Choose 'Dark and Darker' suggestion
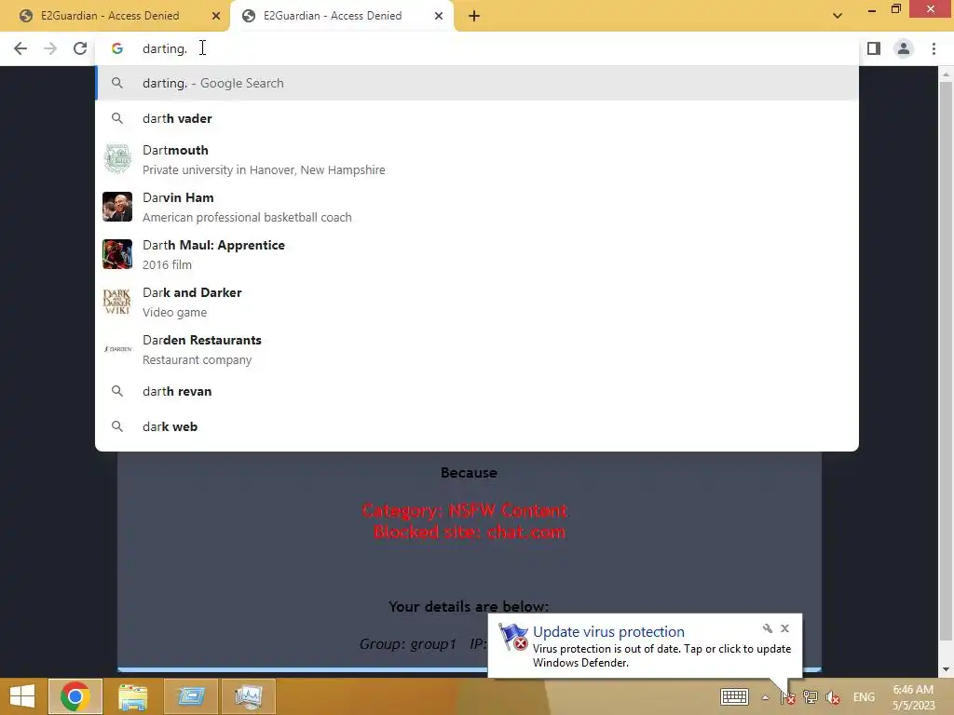 (x=477, y=302)
